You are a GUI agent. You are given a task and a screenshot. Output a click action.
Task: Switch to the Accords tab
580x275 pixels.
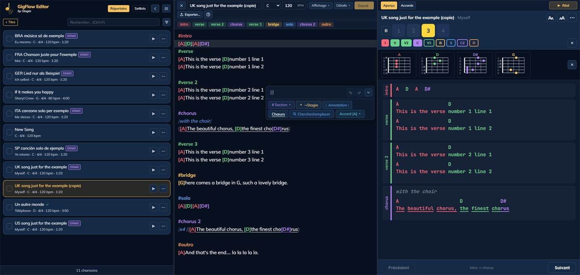coord(407,5)
